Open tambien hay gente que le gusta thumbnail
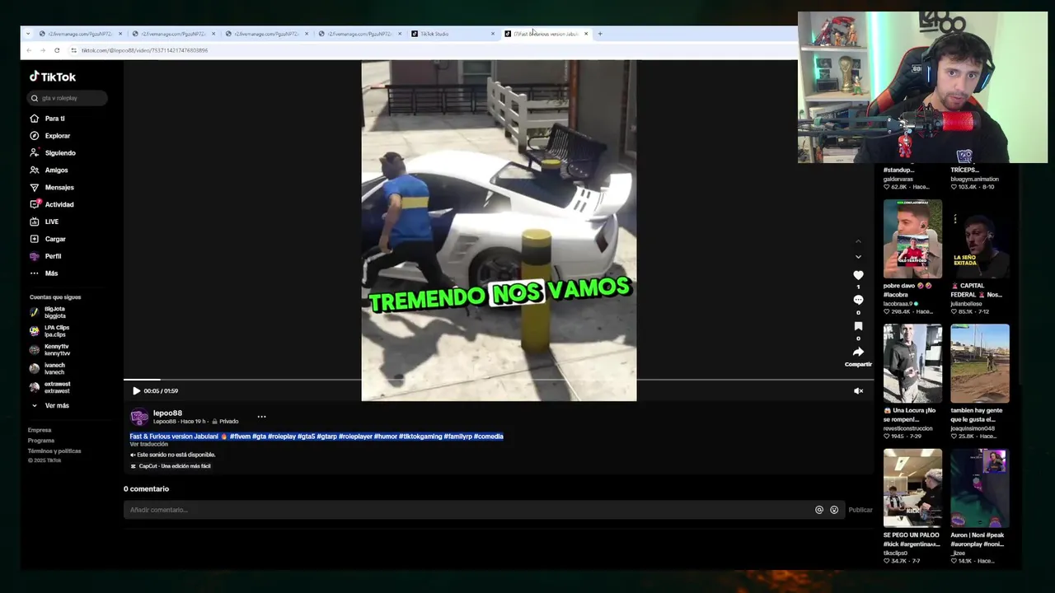Screen dimensions: 1055x593 point(979,363)
